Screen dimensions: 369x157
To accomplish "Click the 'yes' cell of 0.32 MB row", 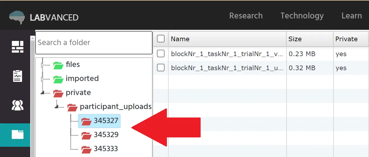I will (341, 68).
